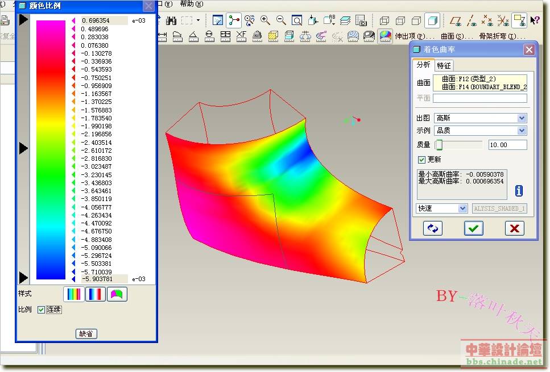Click the bottom scale value -5.903781 field
Viewport: 550px width, 372px height.
point(105,279)
